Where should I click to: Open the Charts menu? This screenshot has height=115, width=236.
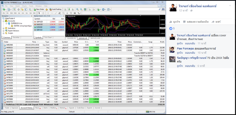24,6
